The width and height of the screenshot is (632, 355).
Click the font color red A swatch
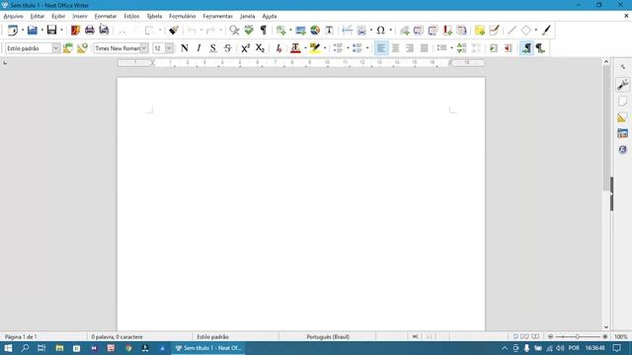[295, 48]
